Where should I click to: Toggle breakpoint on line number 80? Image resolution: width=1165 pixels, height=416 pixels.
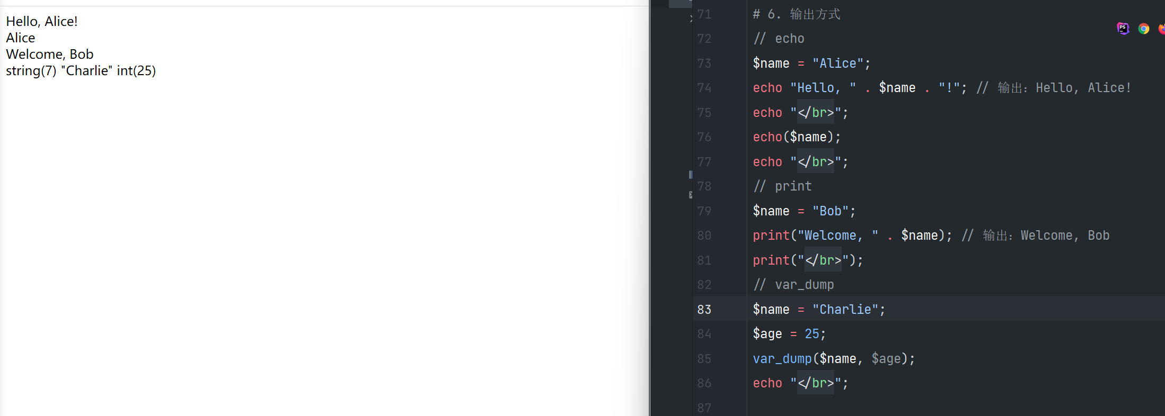(704, 236)
